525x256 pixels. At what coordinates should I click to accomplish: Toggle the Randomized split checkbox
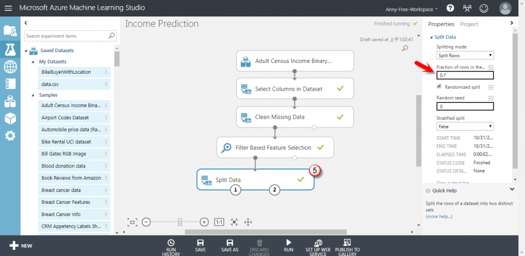click(x=439, y=87)
